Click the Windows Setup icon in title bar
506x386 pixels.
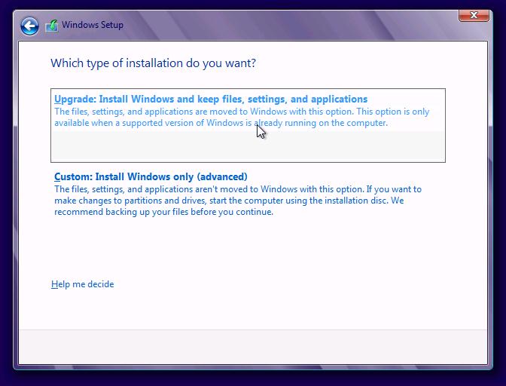pos(52,26)
